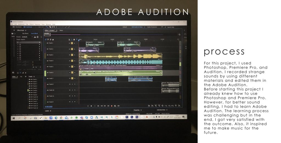Click the Move tool in toolbar
The image size is (281, 143).
click(47, 27)
